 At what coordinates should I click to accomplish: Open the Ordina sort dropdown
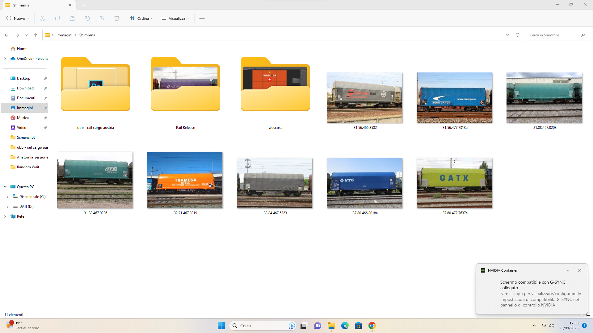pyautogui.click(x=141, y=18)
